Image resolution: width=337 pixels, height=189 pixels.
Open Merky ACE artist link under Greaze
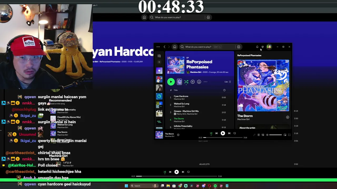pos(181,114)
